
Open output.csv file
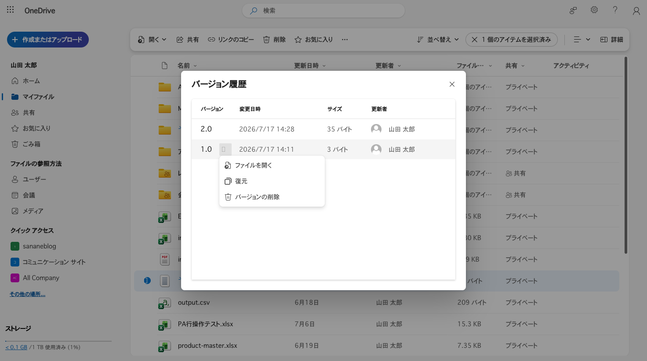[194, 303]
